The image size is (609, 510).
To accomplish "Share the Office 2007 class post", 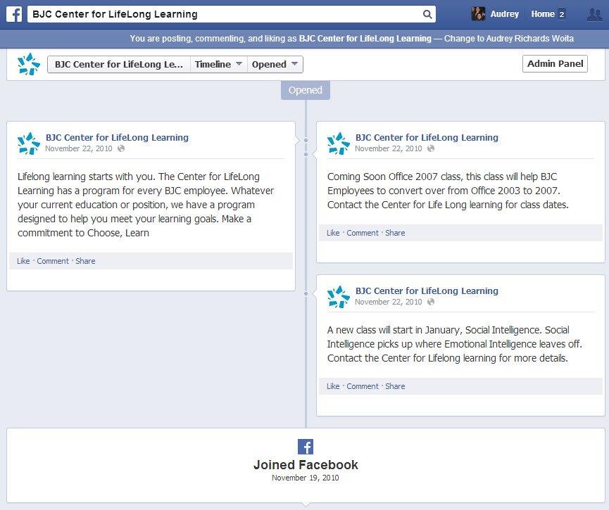I will click(395, 233).
